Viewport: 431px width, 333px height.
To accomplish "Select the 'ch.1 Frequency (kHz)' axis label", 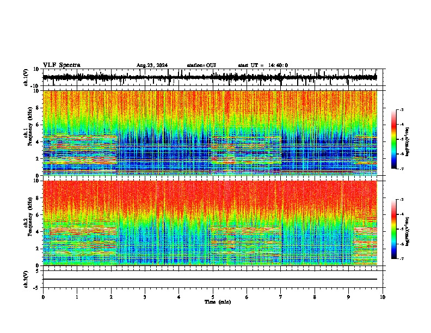I will click(28, 126).
